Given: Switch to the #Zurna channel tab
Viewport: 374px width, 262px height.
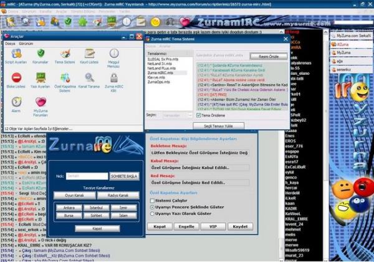Looking at the screenshot, I should pos(342,46).
